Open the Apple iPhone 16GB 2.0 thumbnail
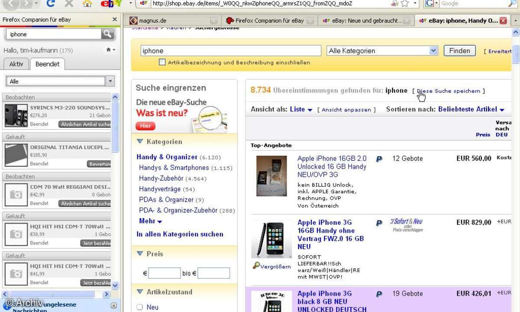 pos(271,176)
